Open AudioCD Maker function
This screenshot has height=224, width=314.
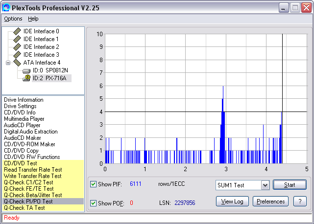coord(22,138)
